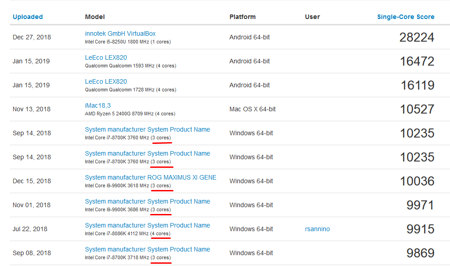Click the 28224 single-core score
Screen dimensions: 450x266
[417, 38]
